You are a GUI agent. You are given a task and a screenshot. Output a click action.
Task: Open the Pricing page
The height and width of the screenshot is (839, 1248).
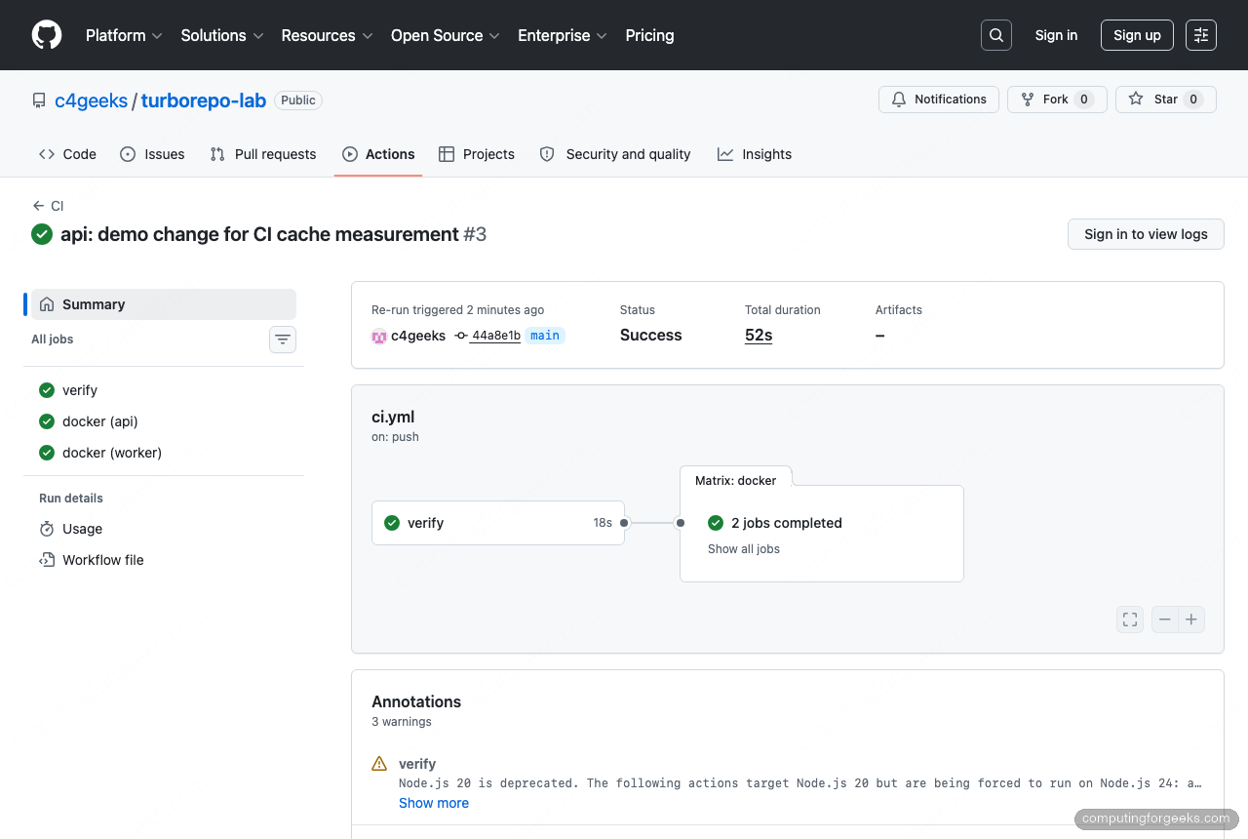pos(649,35)
